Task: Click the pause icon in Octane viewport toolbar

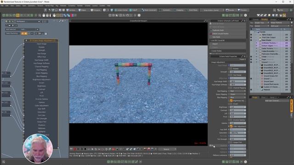Action: 78,149
